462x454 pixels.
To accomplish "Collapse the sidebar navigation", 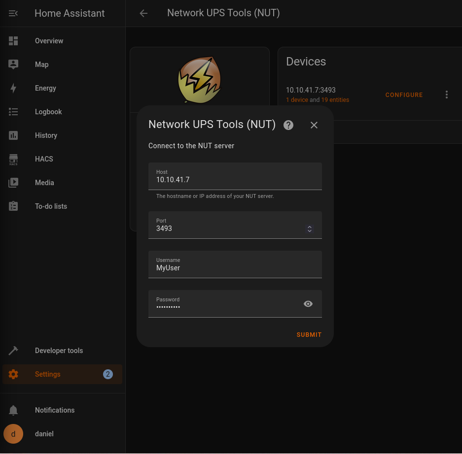I will pos(13,13).
